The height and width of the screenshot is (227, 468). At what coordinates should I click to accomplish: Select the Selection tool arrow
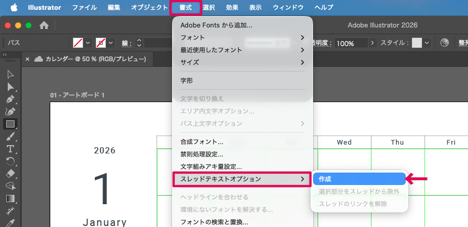(10, 74)
